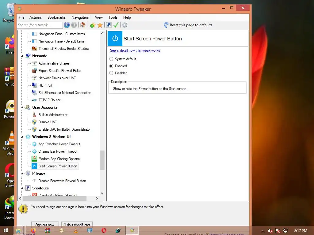
Task: Click the Disable Password Reveal eye icon
Action: (34, 181)
